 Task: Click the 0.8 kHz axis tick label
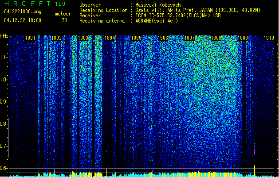pyautogui.click(x=4, y=124)
